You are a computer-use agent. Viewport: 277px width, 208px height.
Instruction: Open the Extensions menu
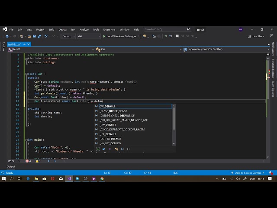point(110,29)
